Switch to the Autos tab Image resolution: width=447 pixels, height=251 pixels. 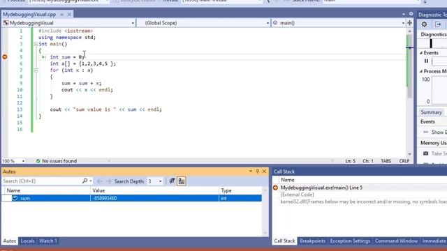[9, 241]
